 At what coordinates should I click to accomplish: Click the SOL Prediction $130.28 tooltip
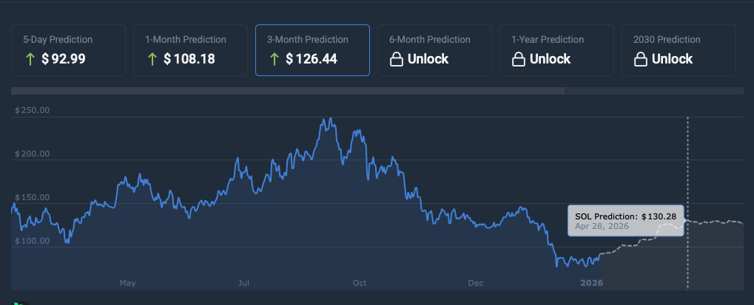pyautogui.click(x=626, y=220)
